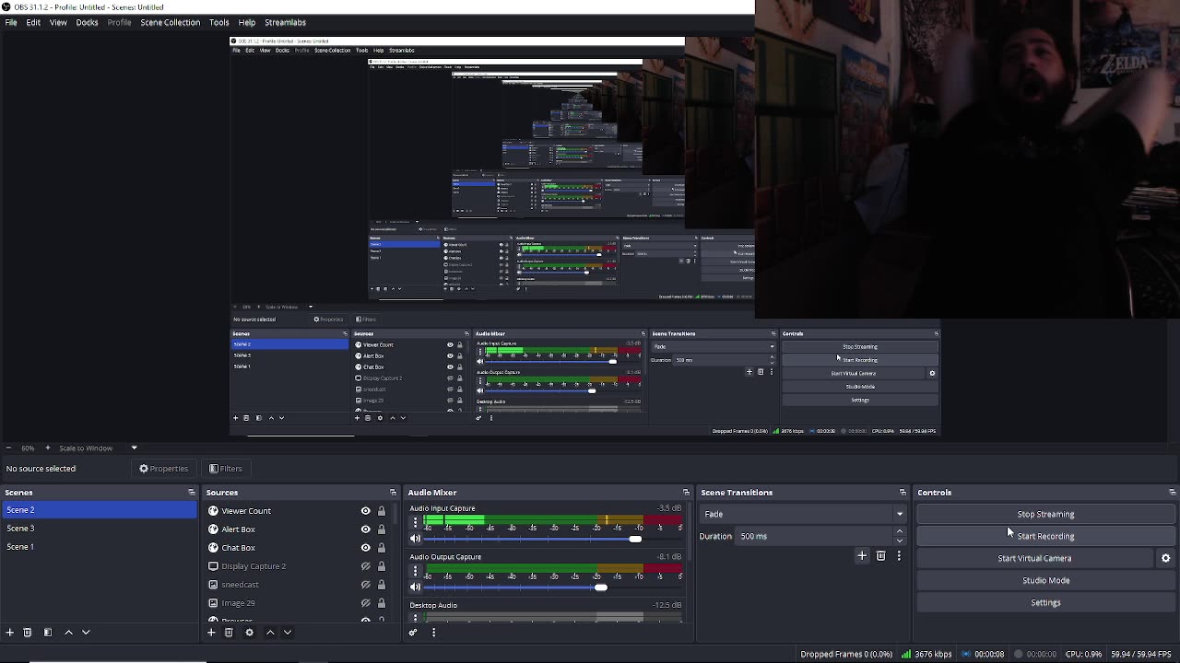Add a scene transition with plus icon

click(x=862, y=556)
